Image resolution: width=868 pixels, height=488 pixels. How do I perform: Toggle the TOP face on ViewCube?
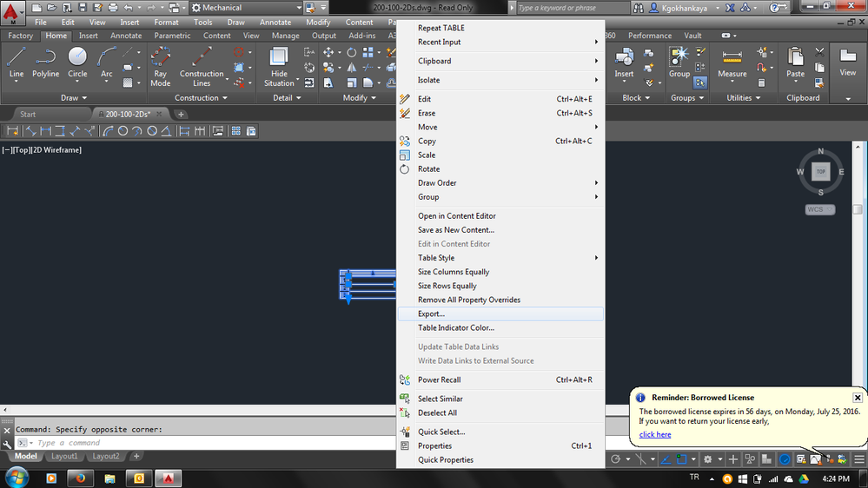tap(820, 172)
